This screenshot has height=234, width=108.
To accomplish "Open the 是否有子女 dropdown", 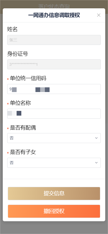I will pos(54,163).
